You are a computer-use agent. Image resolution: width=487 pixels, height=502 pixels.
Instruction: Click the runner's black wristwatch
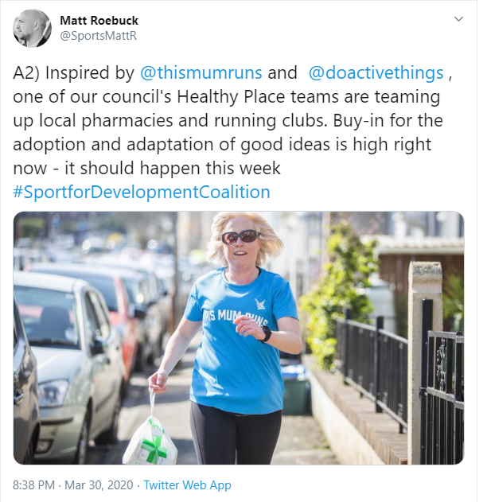tap(267, 335)
